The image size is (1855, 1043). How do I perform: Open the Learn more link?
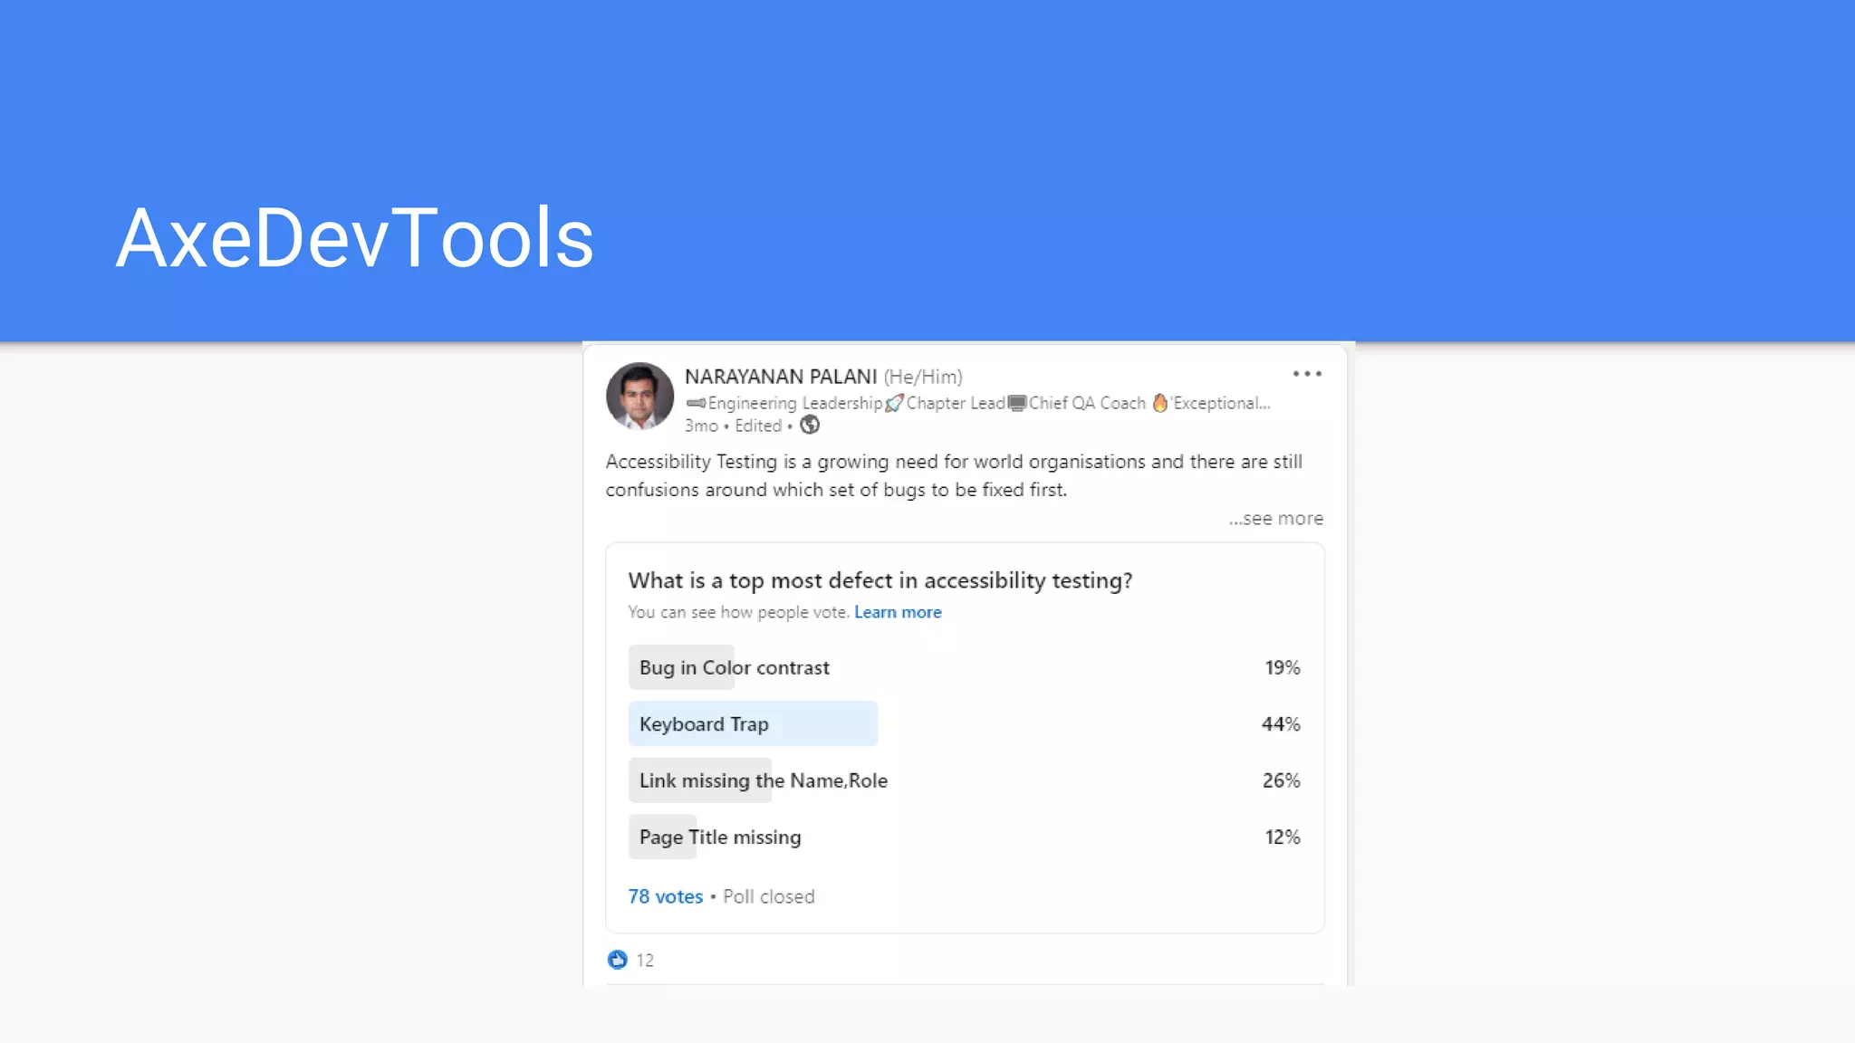pyautogui.click(x=898, y=612)
